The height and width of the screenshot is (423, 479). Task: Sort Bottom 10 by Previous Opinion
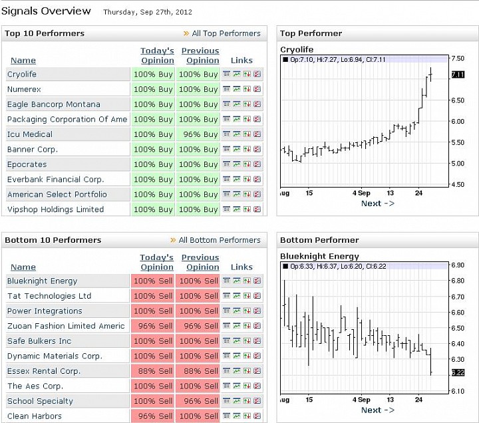200,262
